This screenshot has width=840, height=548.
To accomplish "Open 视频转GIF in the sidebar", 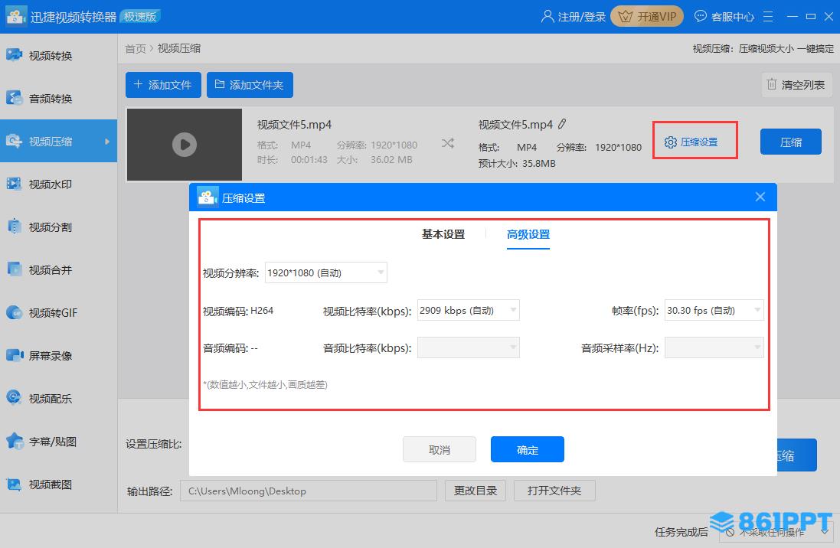I will pyautogui.click(x=58, y=312).
